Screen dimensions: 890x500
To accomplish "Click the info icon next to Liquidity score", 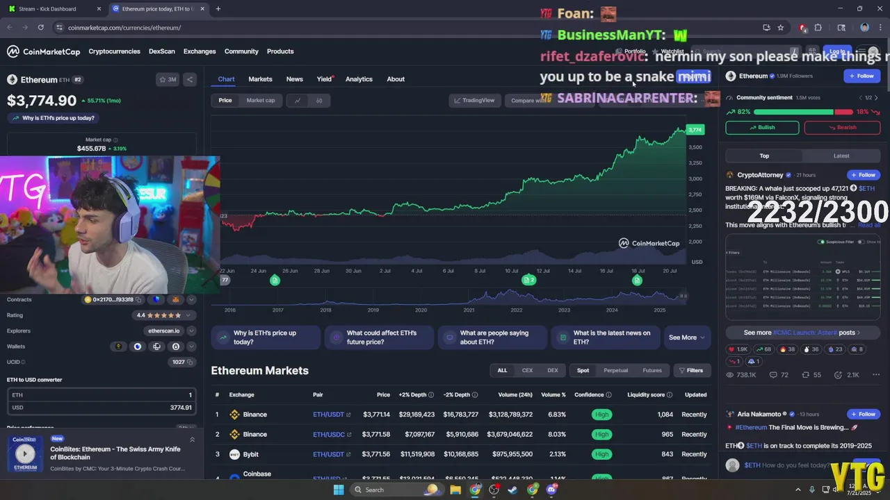I will click(x=670, y=394).
